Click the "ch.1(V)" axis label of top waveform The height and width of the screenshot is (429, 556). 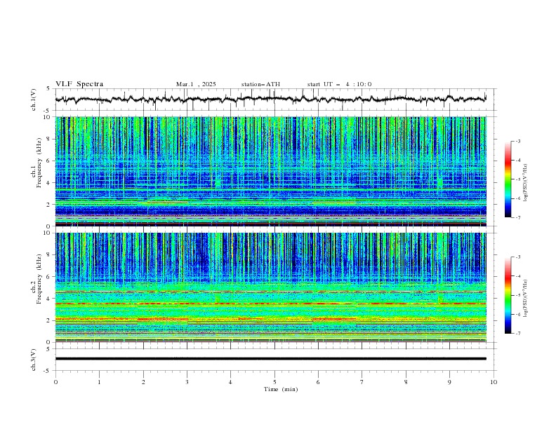point(34,100)
